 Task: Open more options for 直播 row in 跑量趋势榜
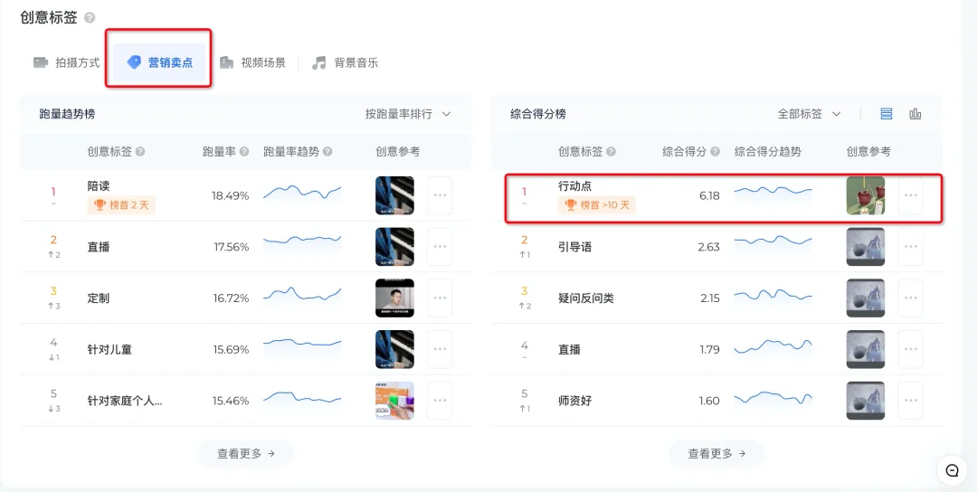click(440, 247)
